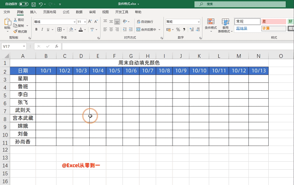Screen dimensions: 294x185
Task: Select the cell containing 武则天
Action: [23, 110]
